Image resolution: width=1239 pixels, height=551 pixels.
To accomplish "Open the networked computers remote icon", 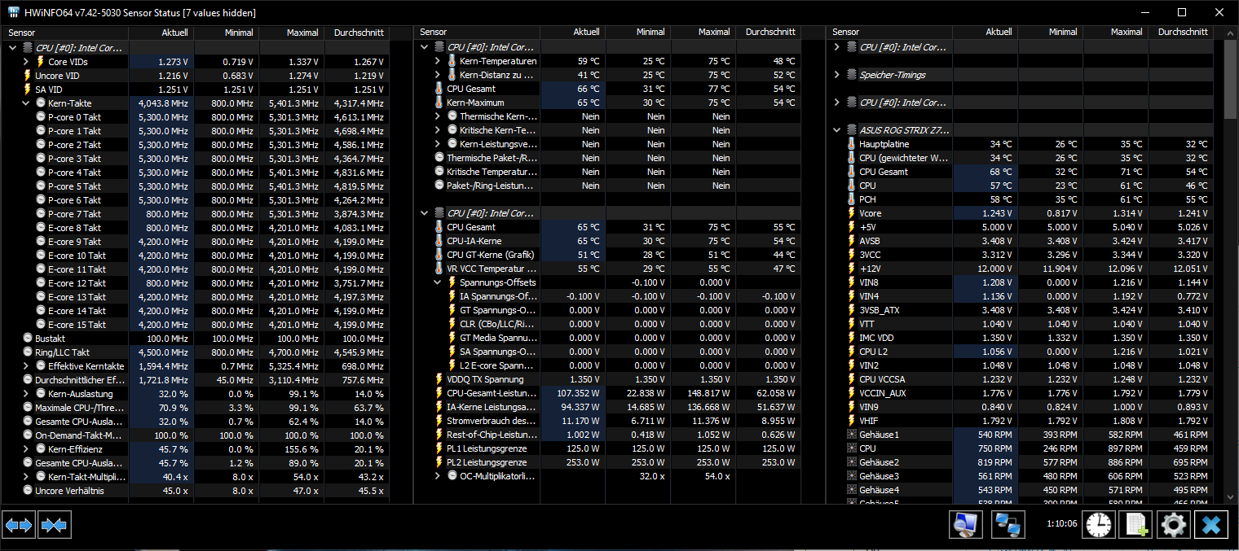I will 1008,525.
